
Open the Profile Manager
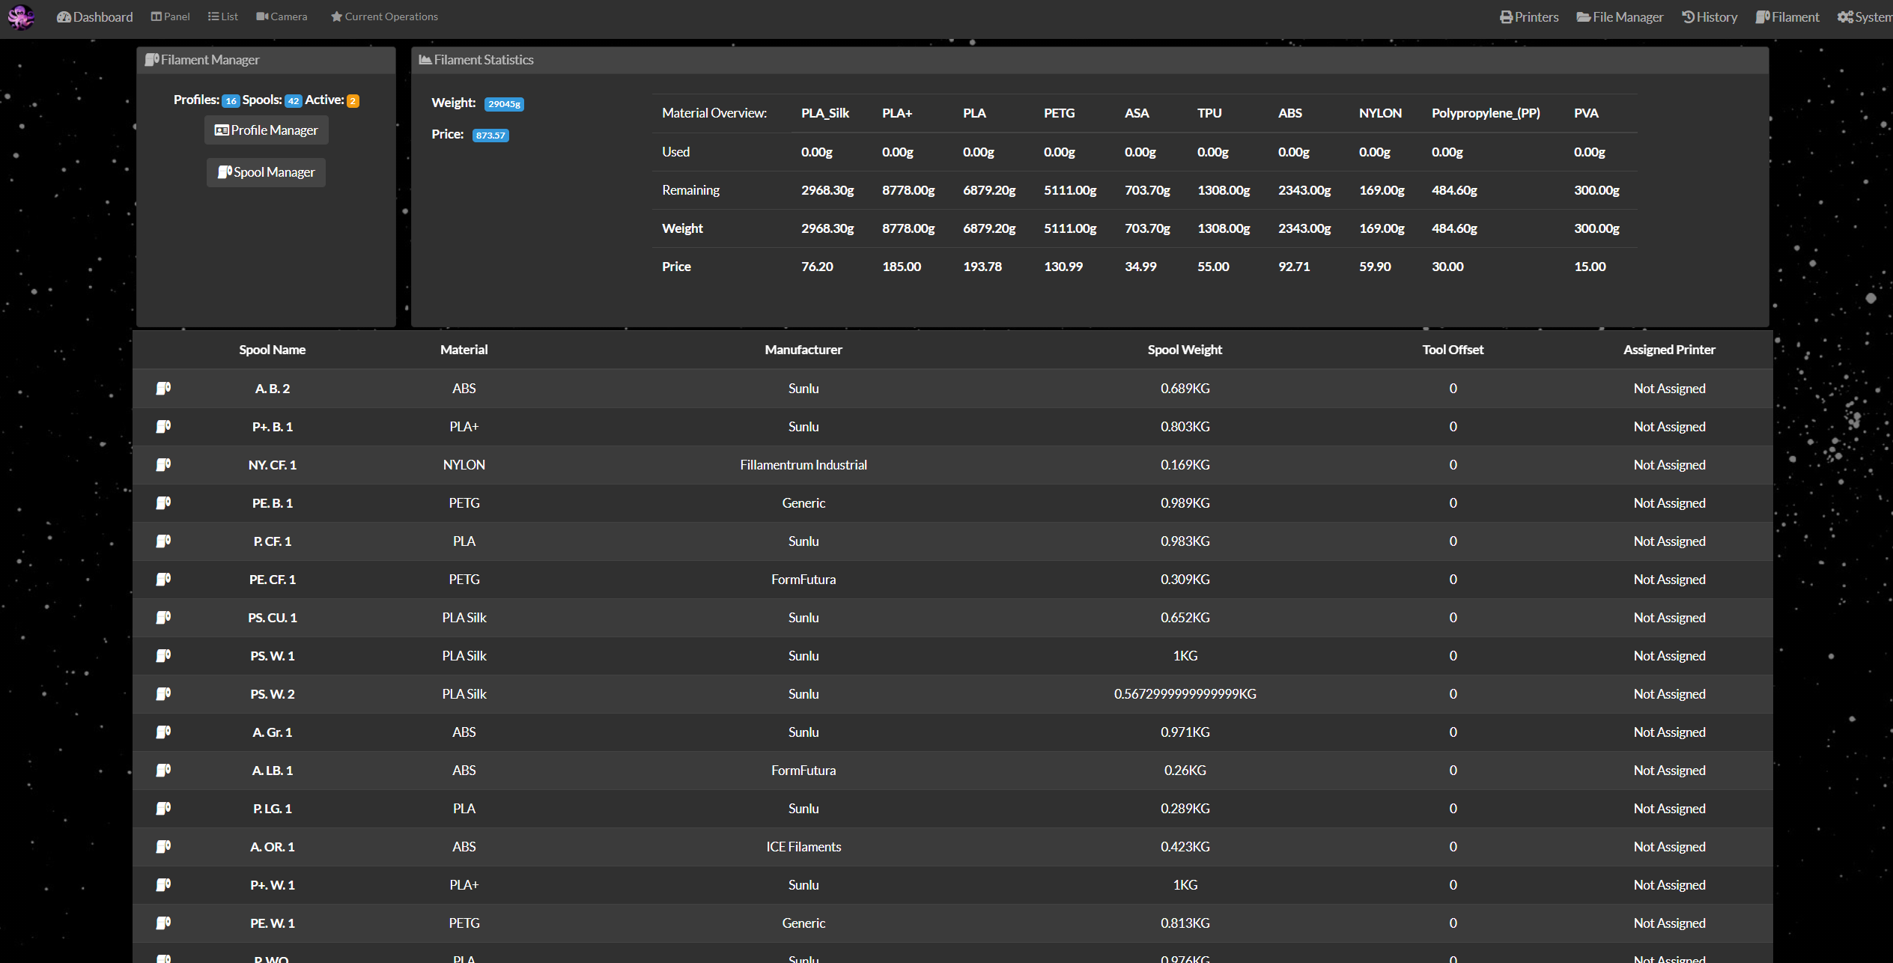(x=266, y=130)
